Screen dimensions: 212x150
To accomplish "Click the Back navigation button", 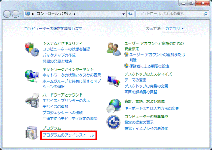I will pyautogui.click(x=7, y=14).
